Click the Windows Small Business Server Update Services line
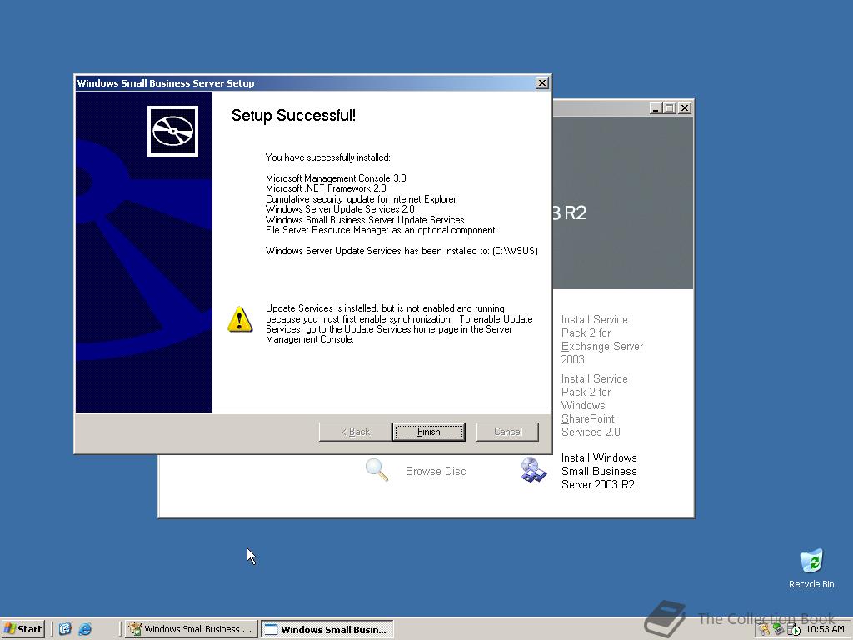The width and height of the screenshot is (853, 640). click(365, 220)
